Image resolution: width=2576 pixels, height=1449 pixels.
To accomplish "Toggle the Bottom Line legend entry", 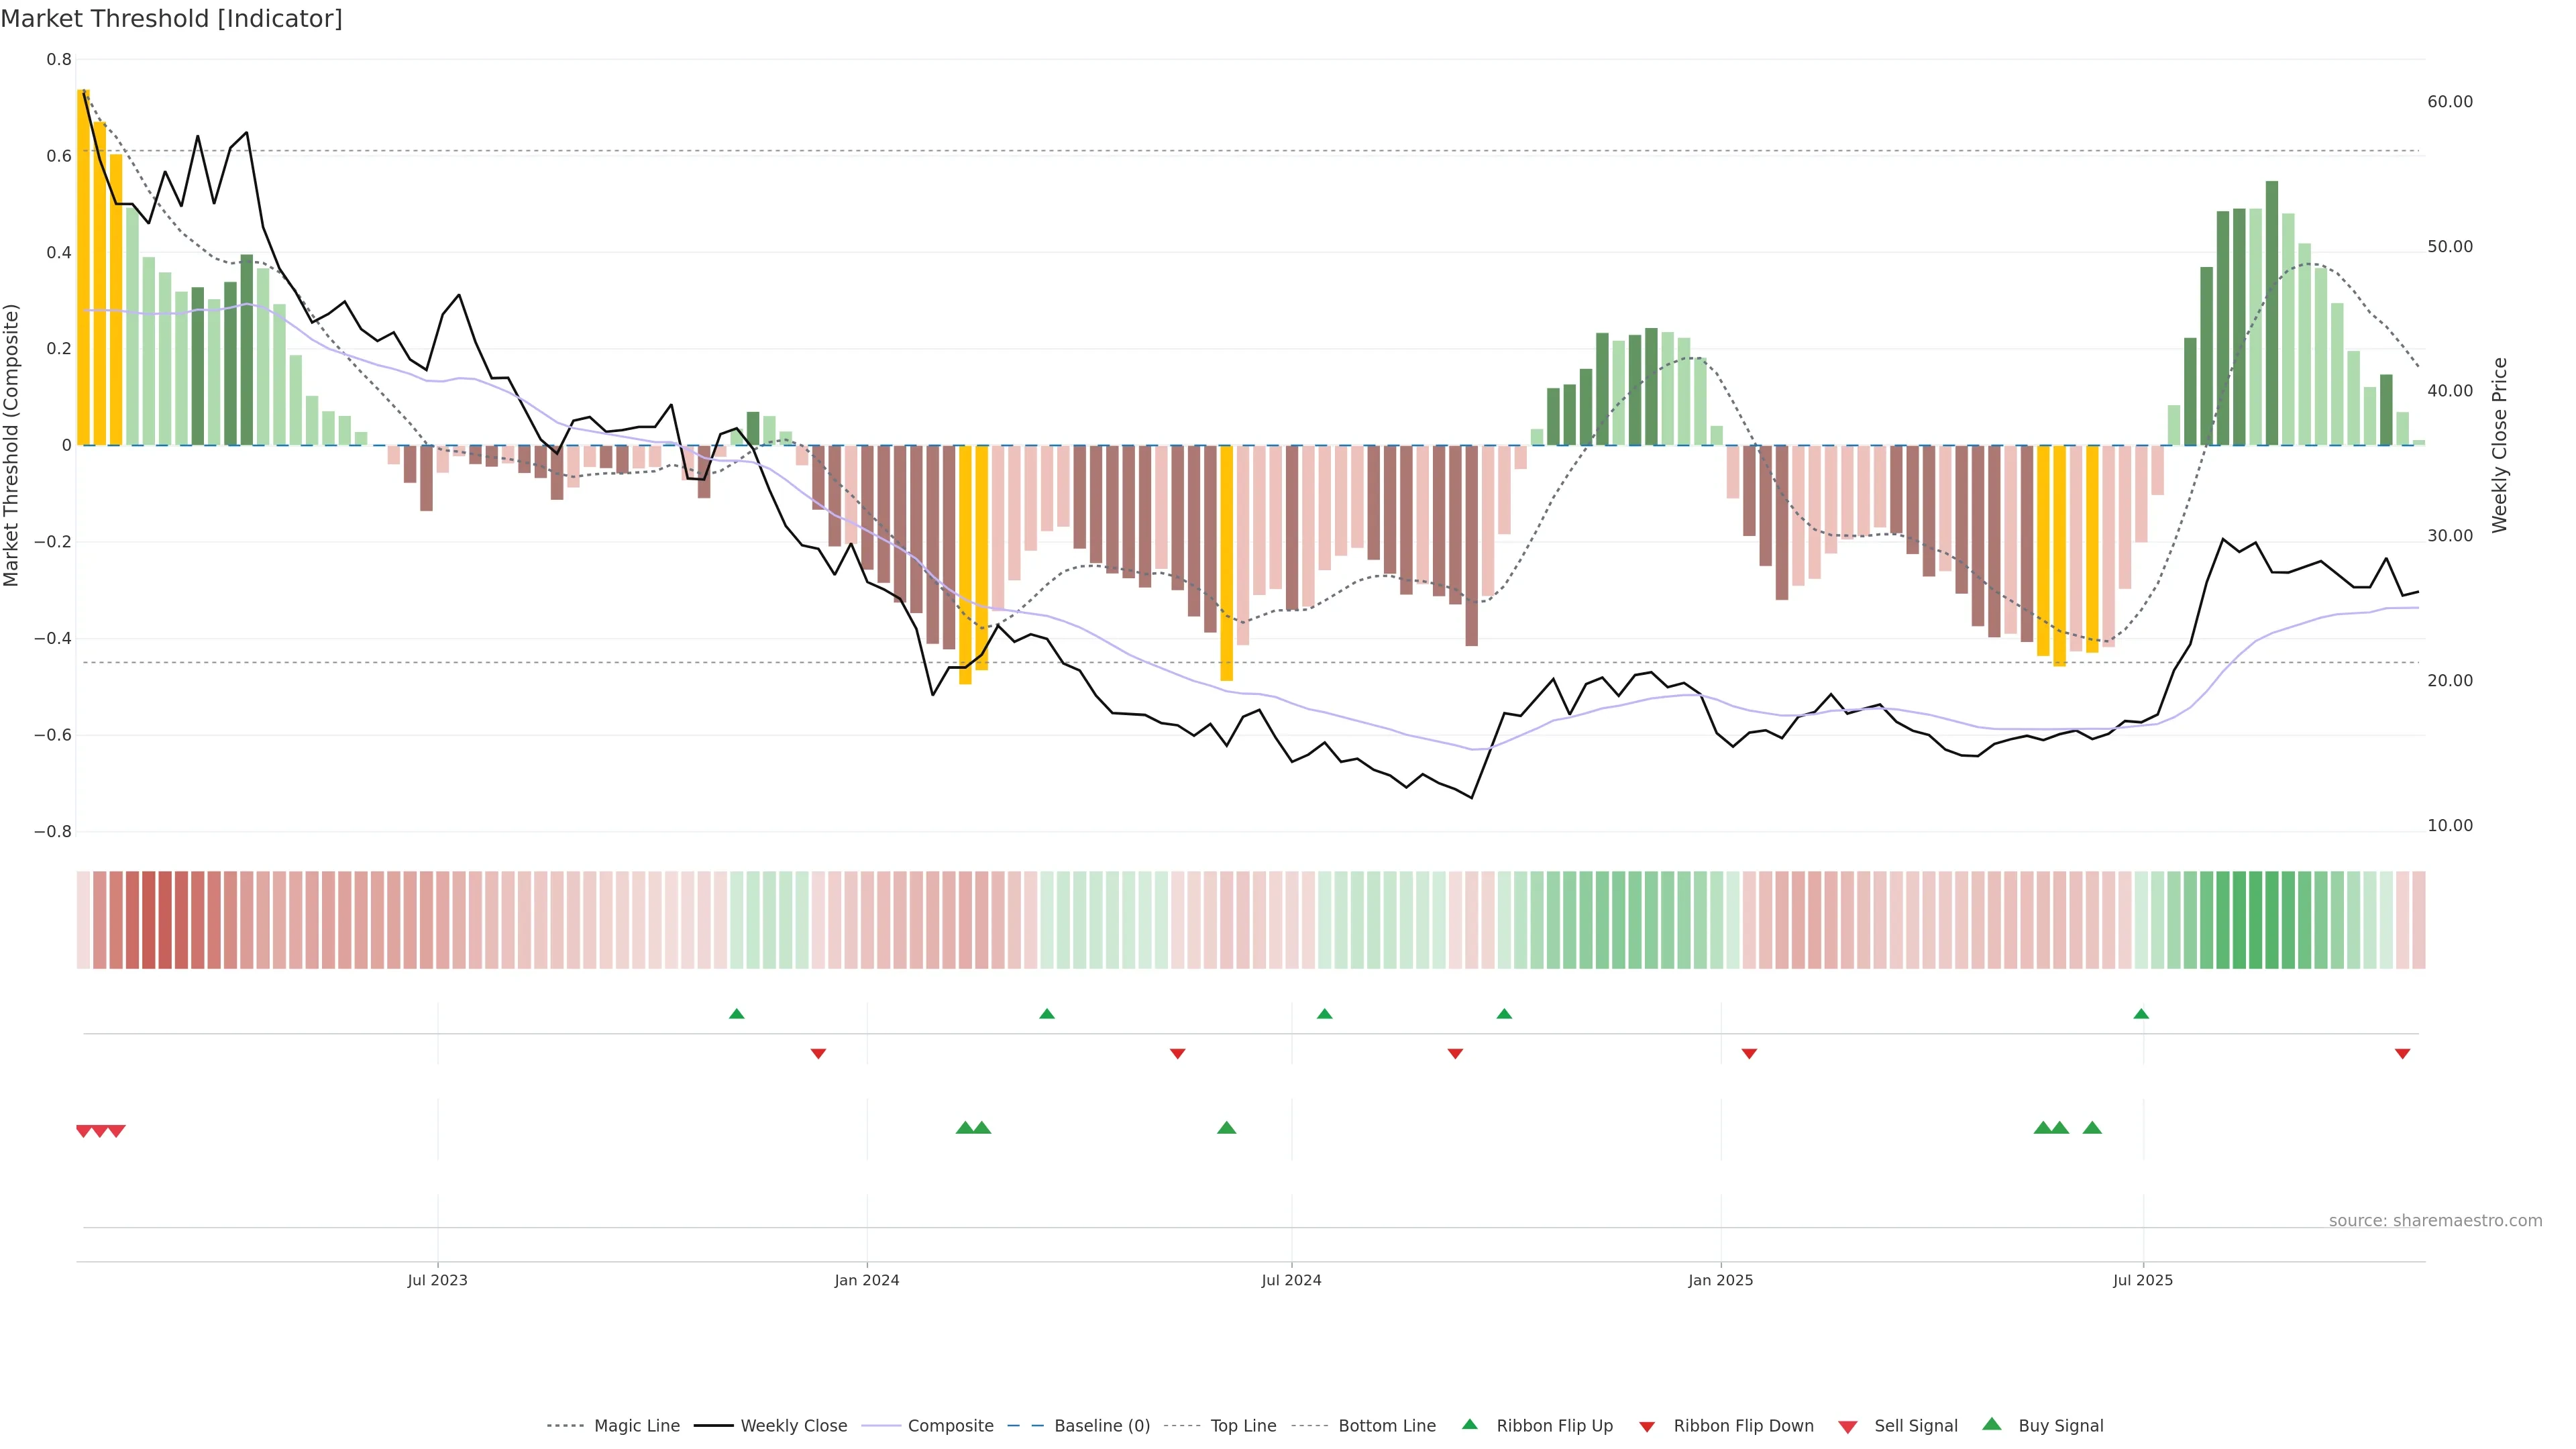I will point(1386,1426).
